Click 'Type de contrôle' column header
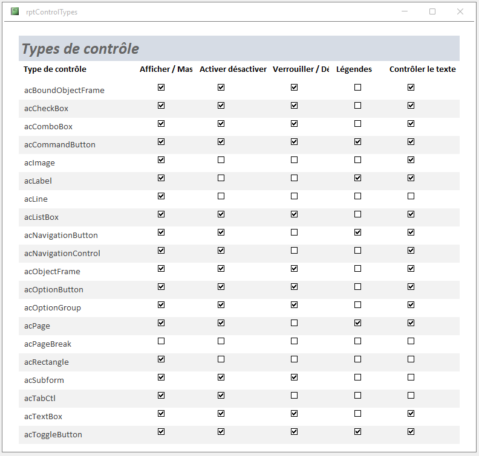This screenshot has height=456, width=479. point(55,69)
